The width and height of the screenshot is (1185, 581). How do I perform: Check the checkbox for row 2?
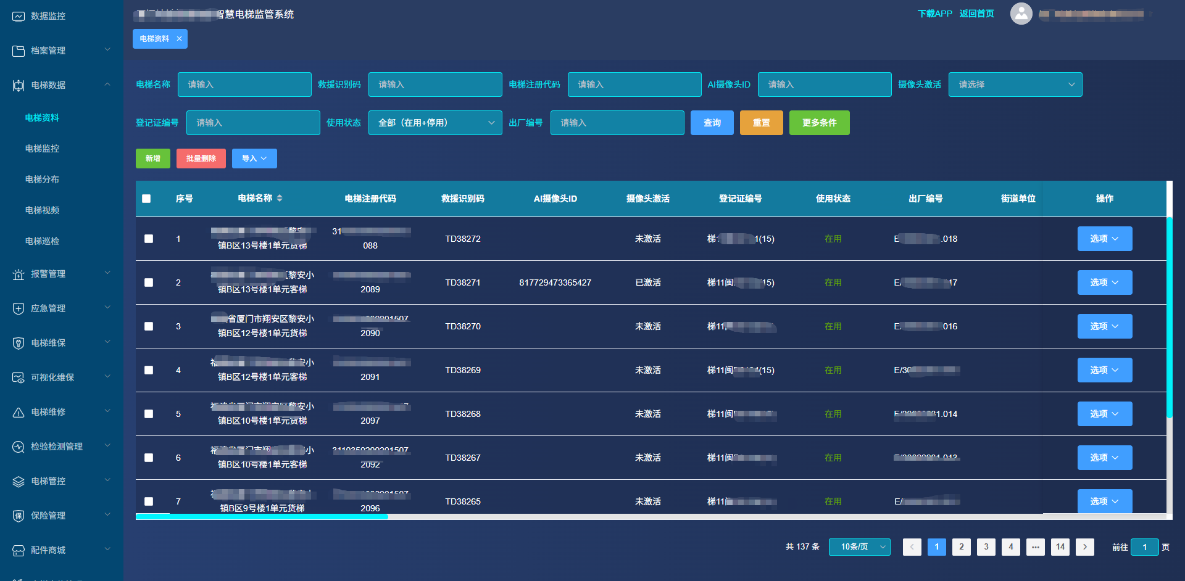(x=149, y=282)
